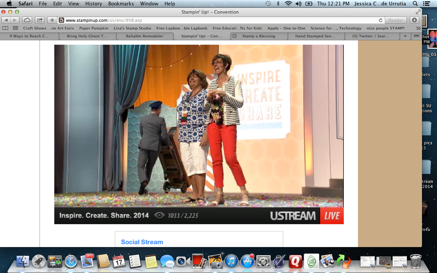Show more bookmarks with the overflow chevron
The width and height of the screenshot is (437, 273).
click(418, 28)
